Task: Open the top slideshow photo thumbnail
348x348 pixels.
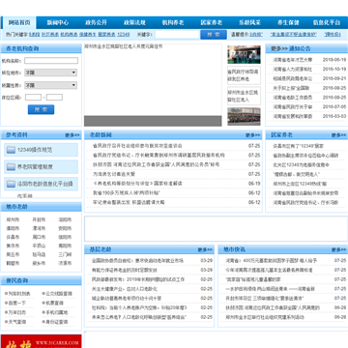Action: point(244,54)
